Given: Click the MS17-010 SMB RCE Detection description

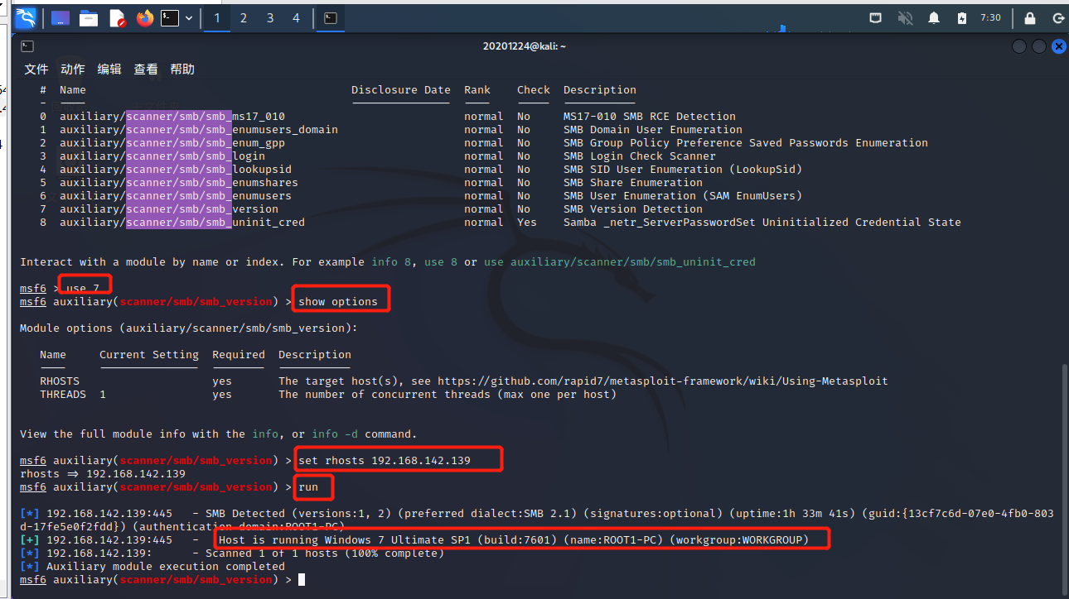Looking at the screenshot, I should pos(650,117).
